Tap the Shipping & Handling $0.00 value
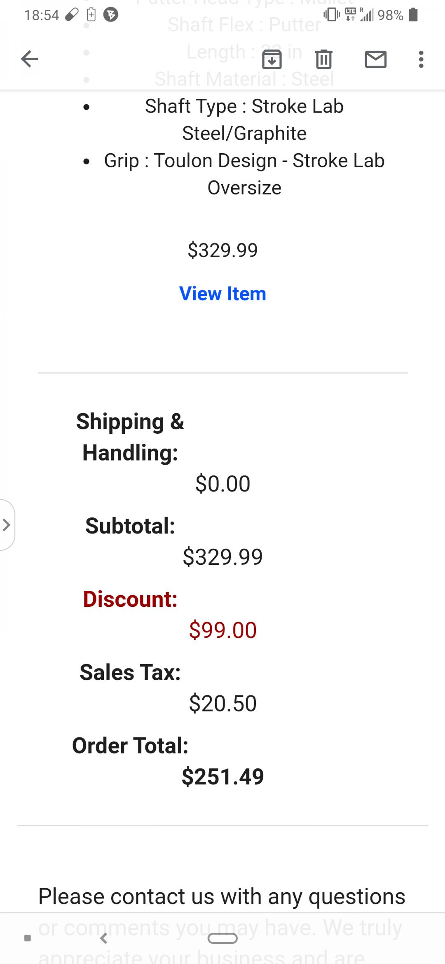Image resolution: width=445 pixels, height=964 pixels. pyautogui.click(x=222, y=483)
